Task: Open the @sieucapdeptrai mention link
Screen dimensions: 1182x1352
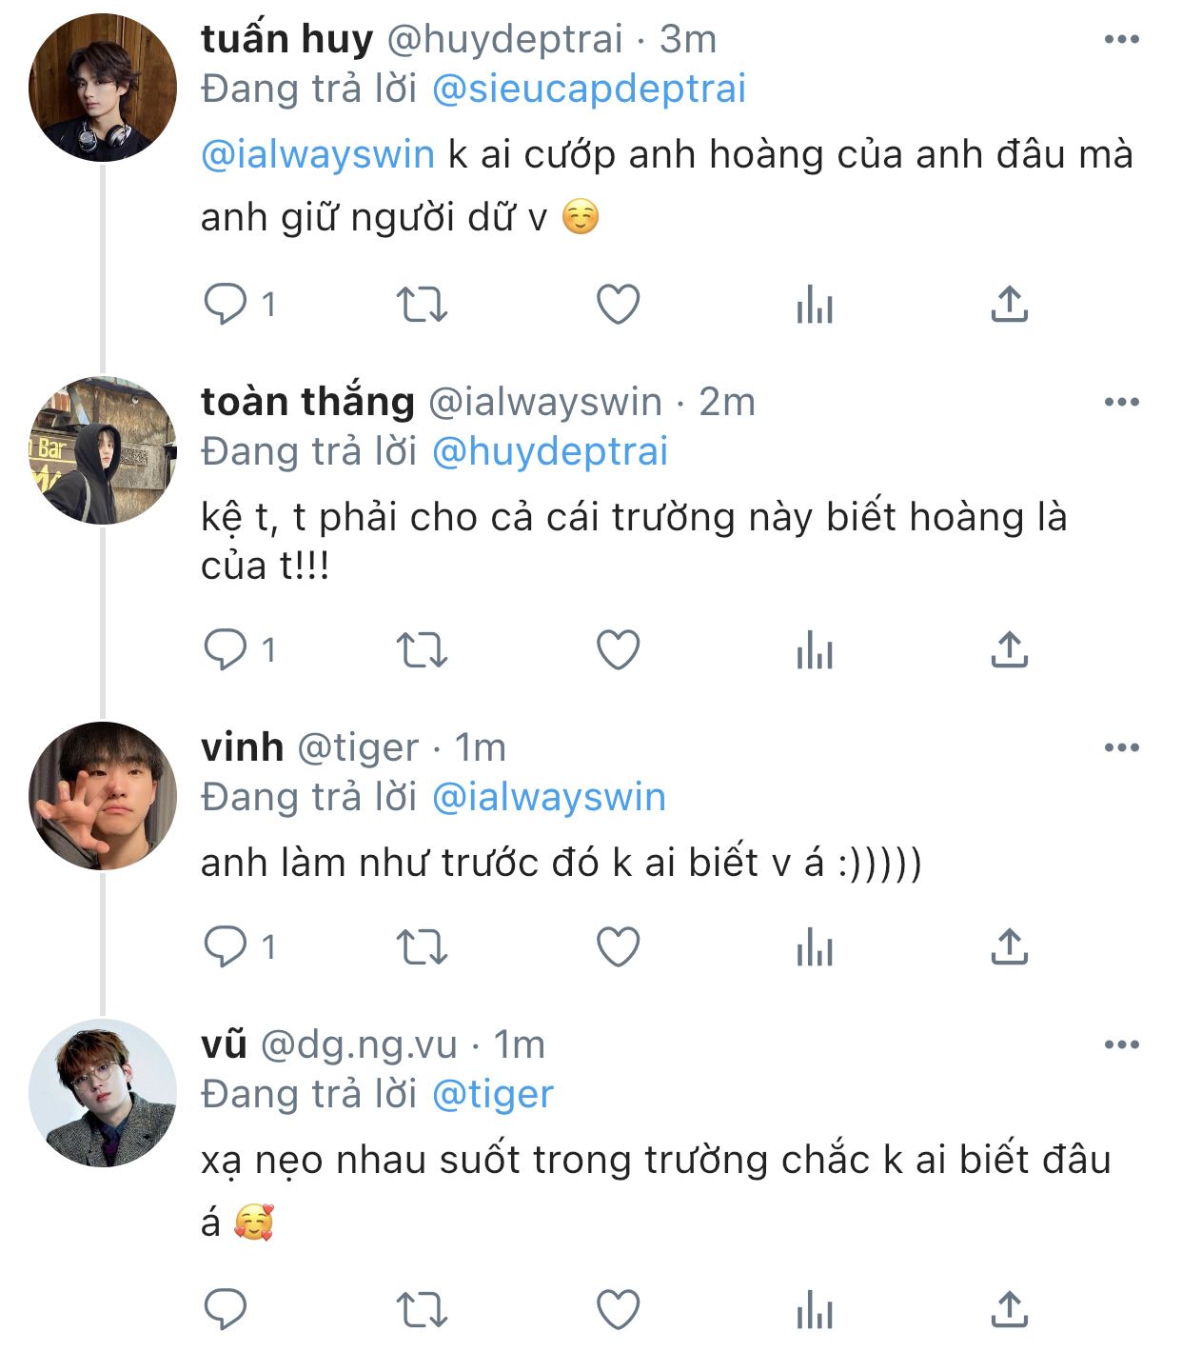Action: coord(589,89)
